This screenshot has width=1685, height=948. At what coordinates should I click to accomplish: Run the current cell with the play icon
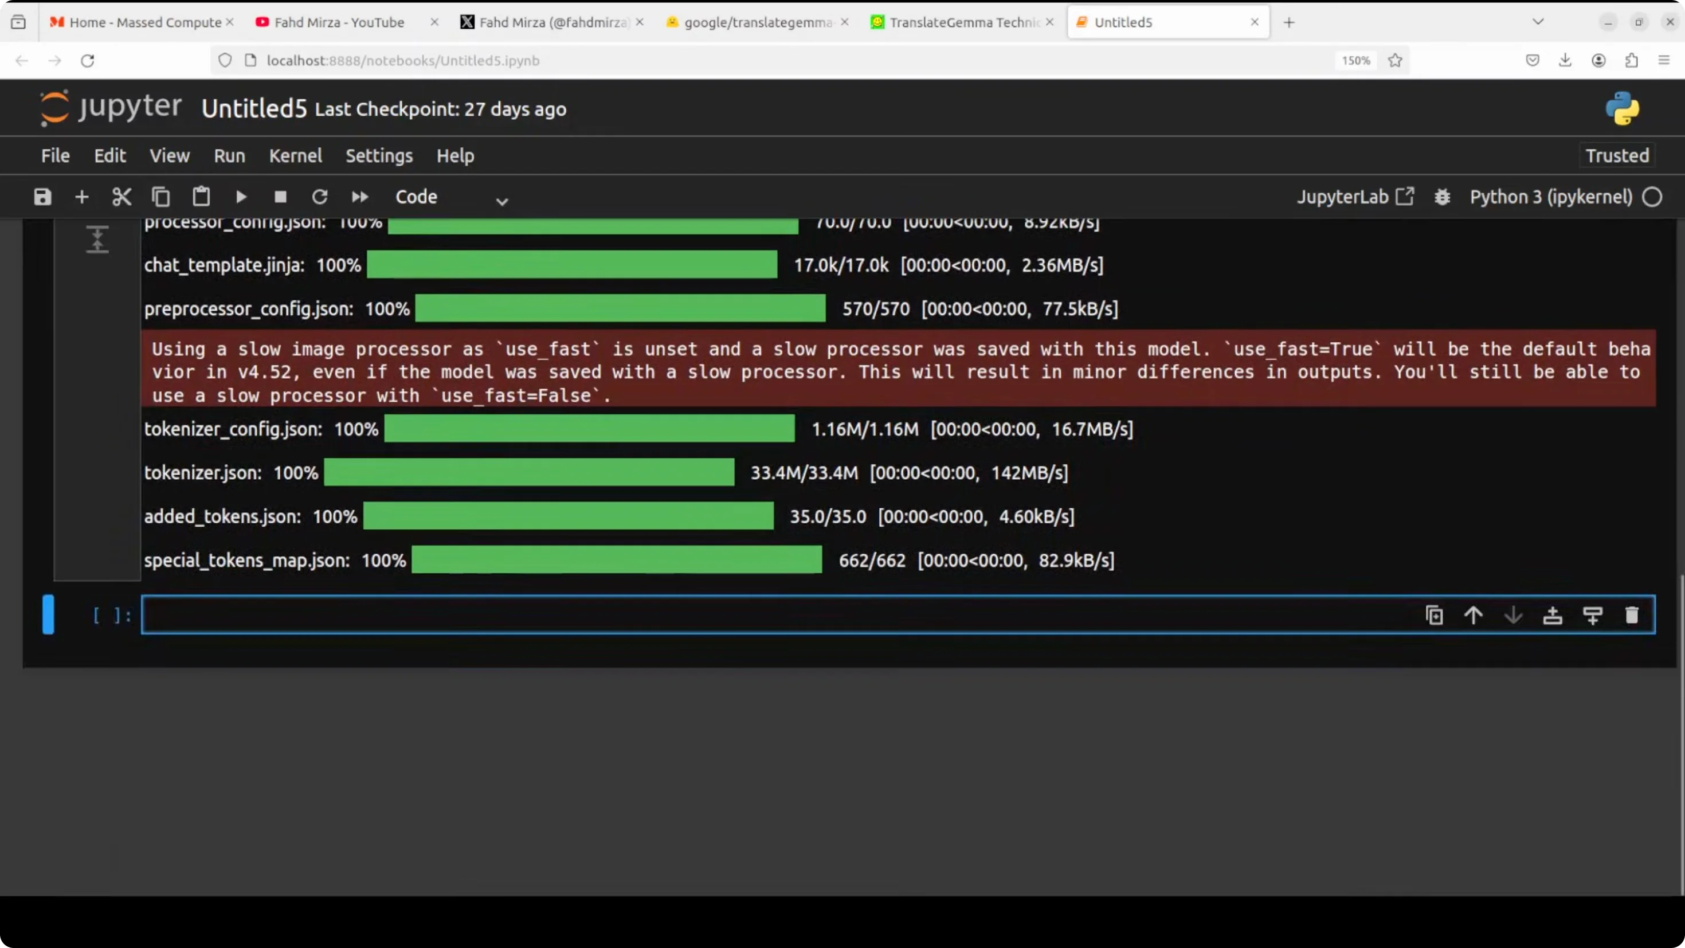click(x=241, y=197)
